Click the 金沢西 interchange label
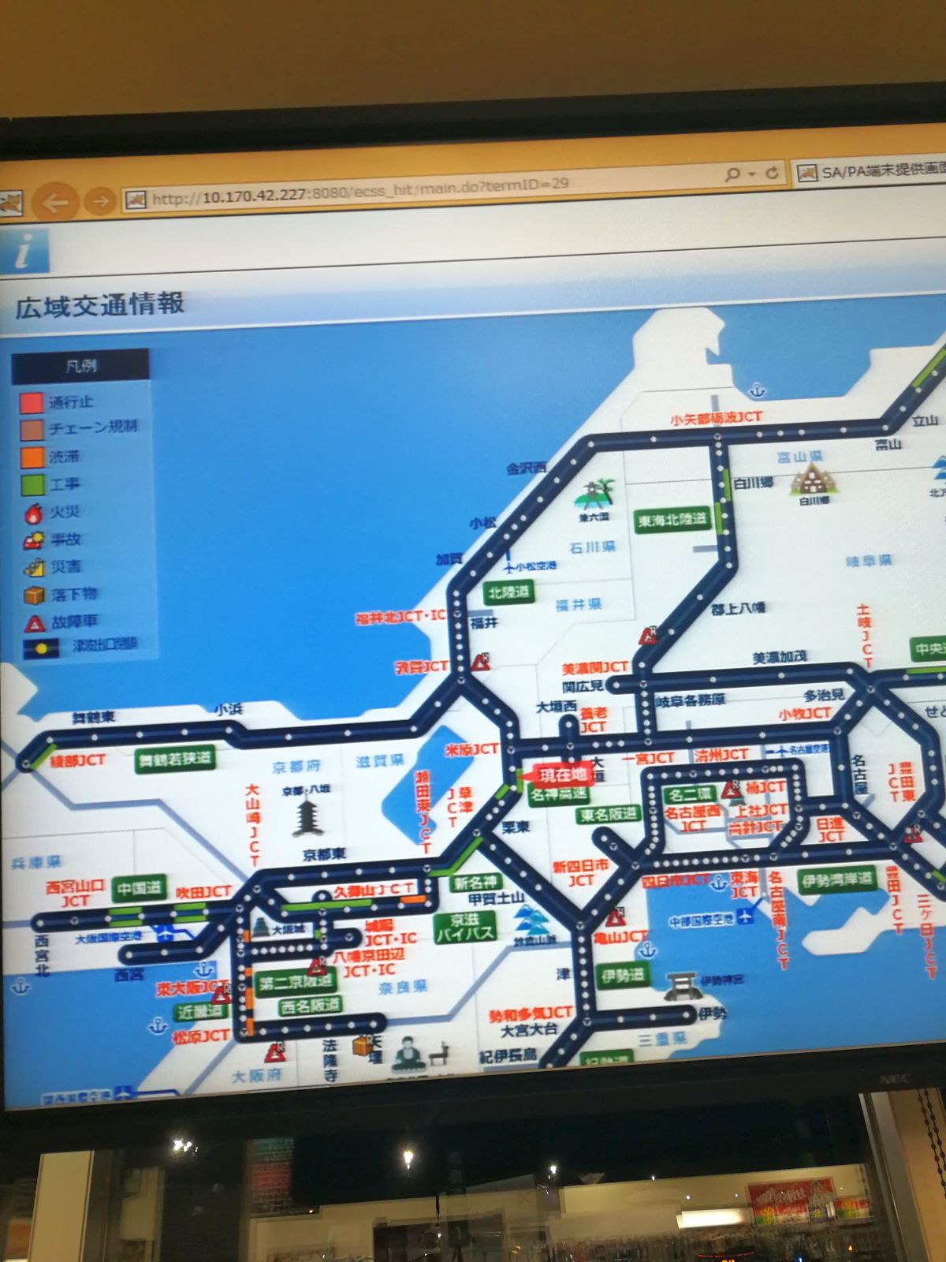Screen dimensions: 946x1262 526,468
